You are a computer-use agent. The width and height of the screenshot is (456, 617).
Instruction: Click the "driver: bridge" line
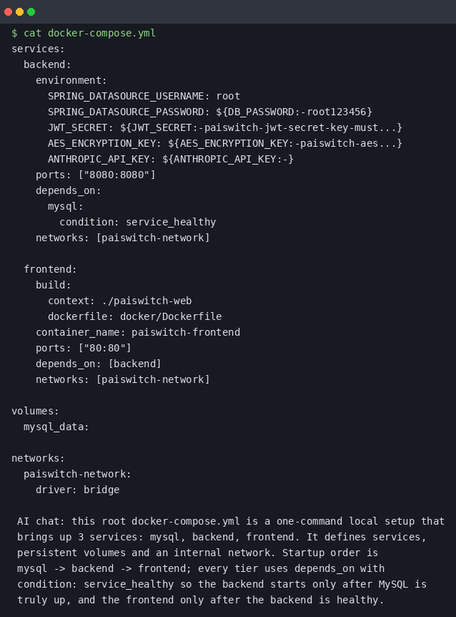tap(78, 490)
